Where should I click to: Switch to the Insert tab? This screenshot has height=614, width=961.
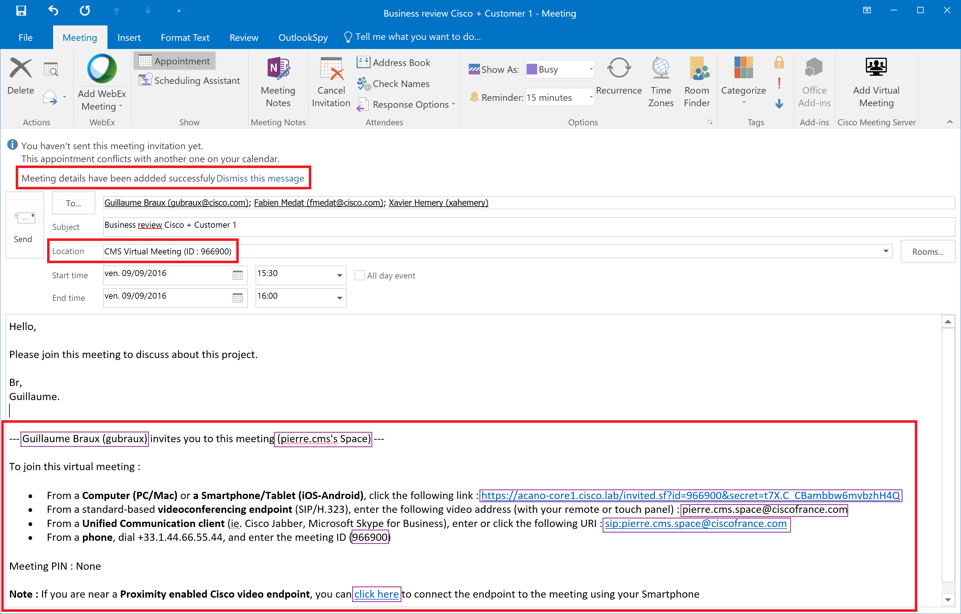pyautogui.click(x=128, y=37)
